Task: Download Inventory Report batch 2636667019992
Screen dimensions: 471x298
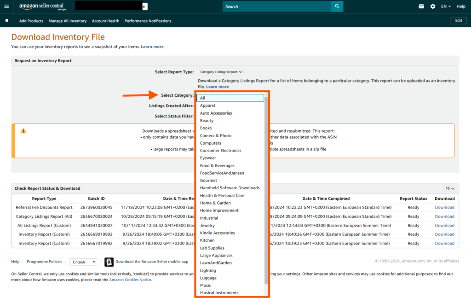Action: point(445,243)
